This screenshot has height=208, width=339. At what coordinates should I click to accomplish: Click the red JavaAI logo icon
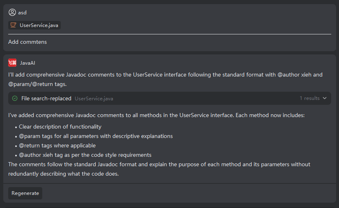12,63
